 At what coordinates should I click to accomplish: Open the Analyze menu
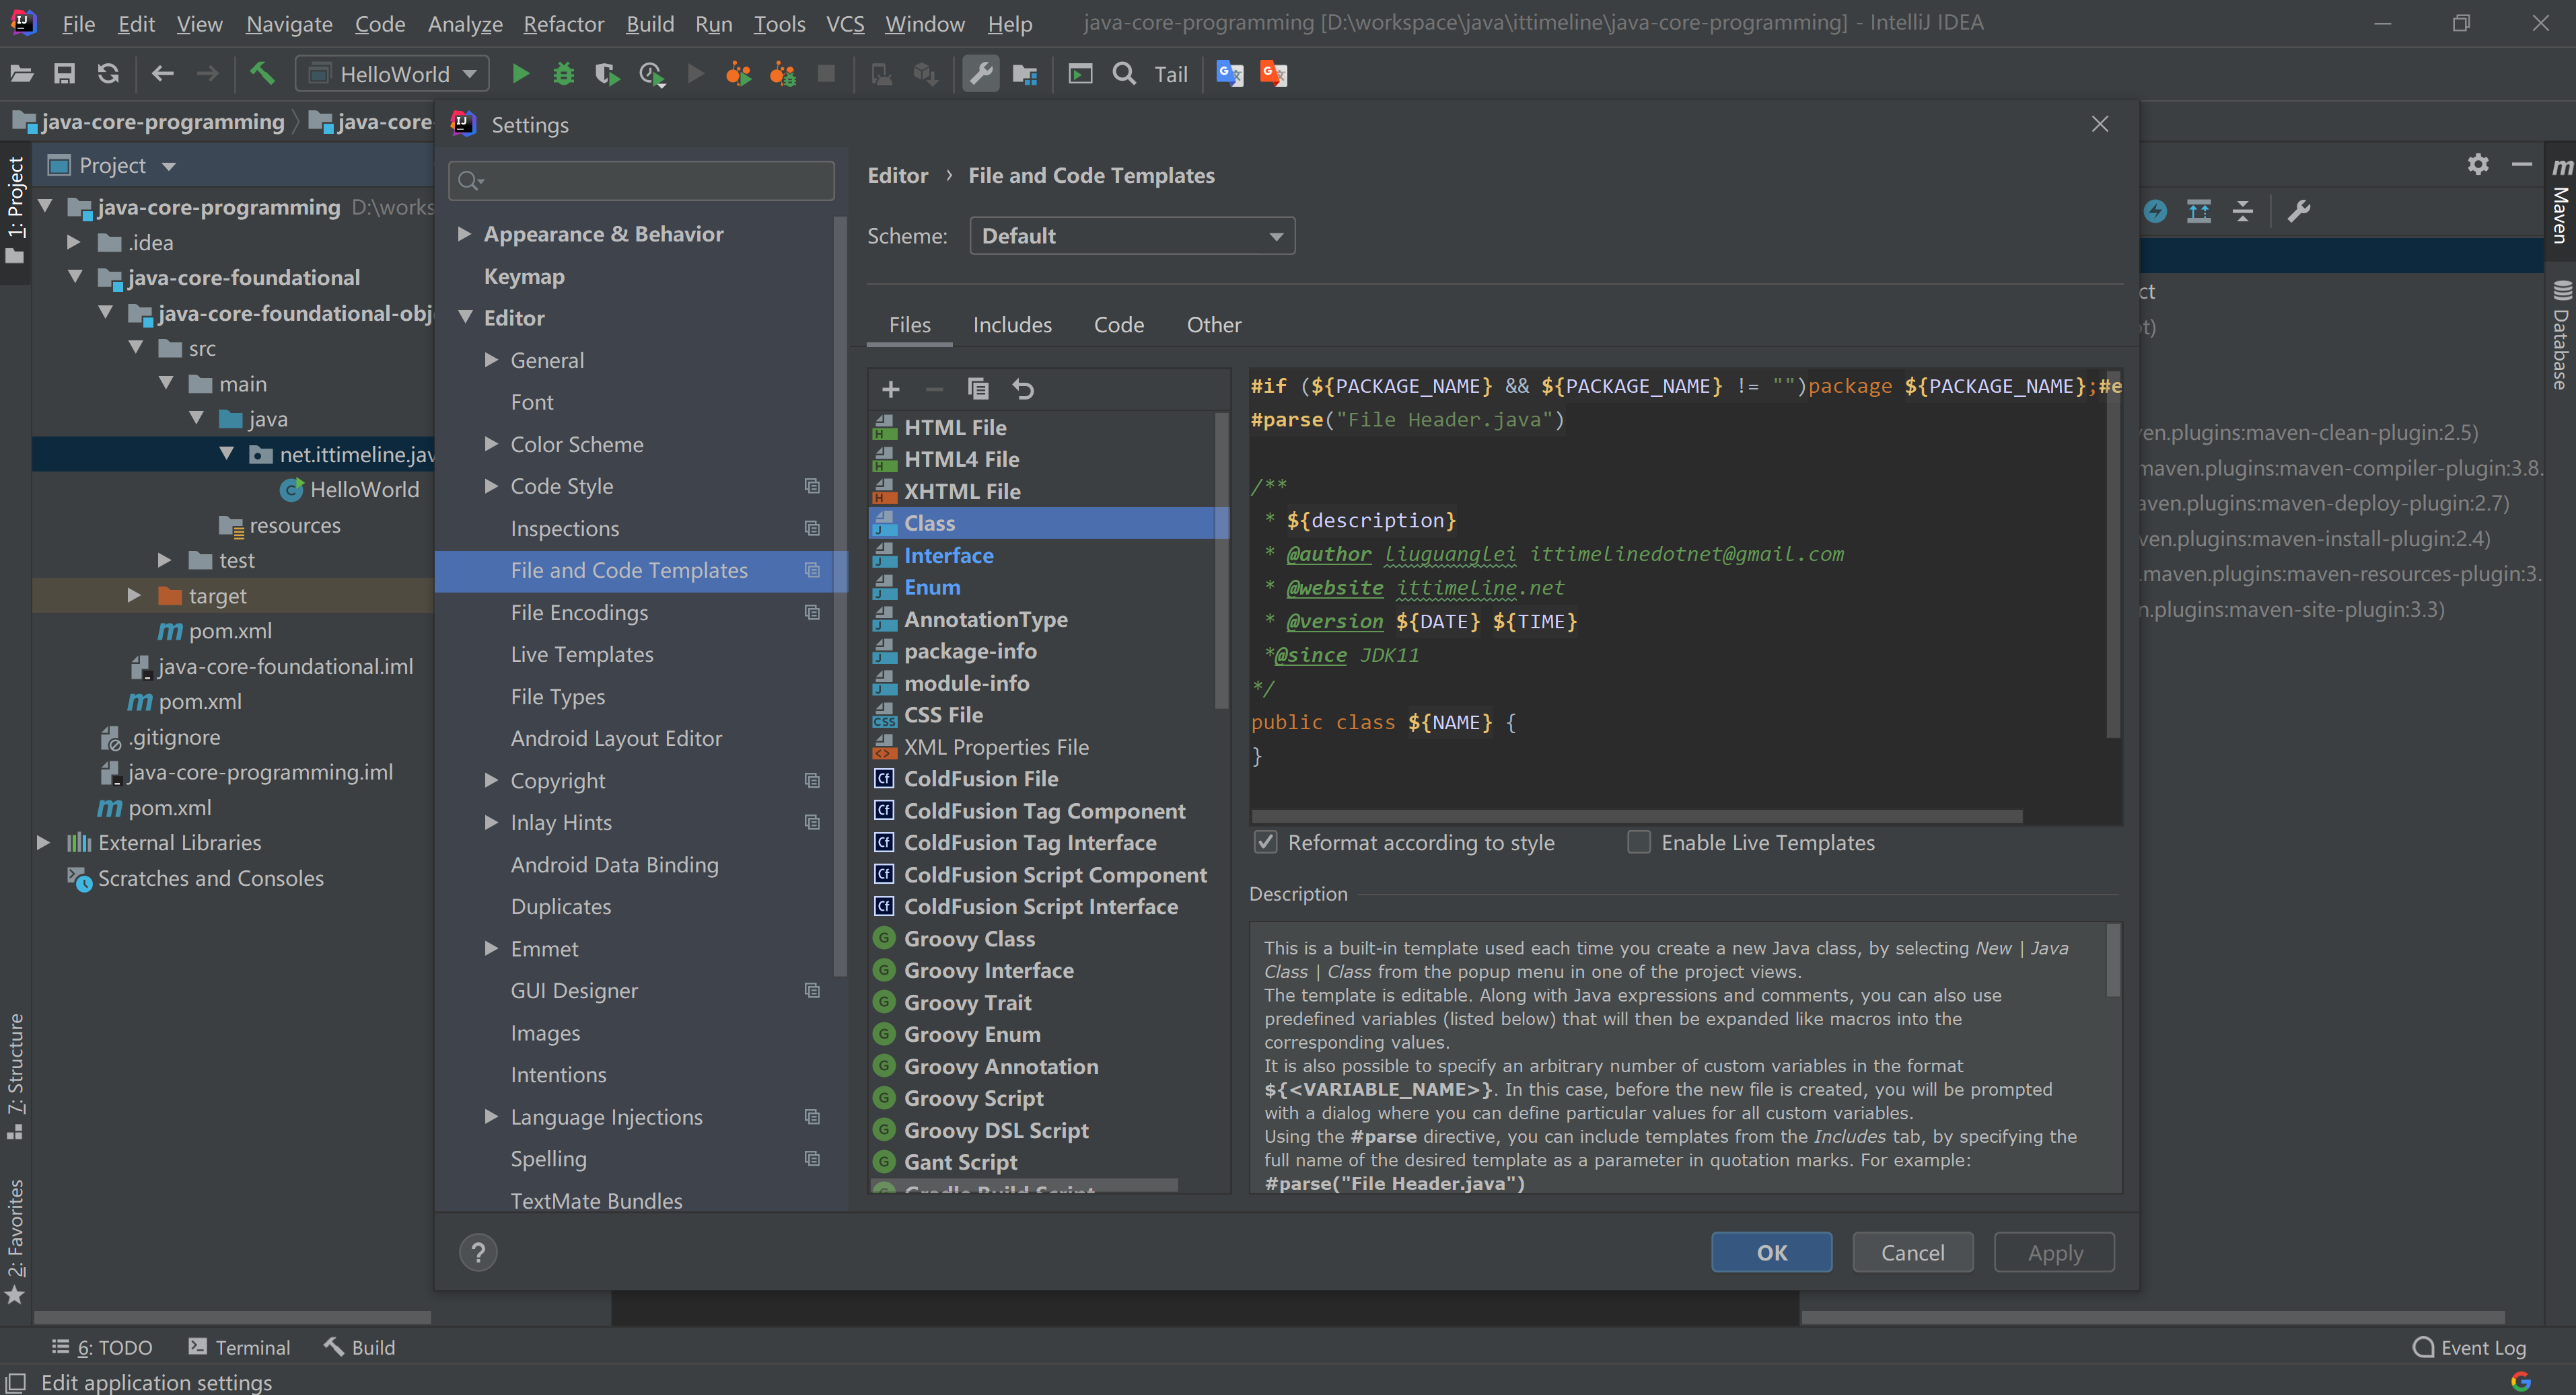tap(465, 23)
